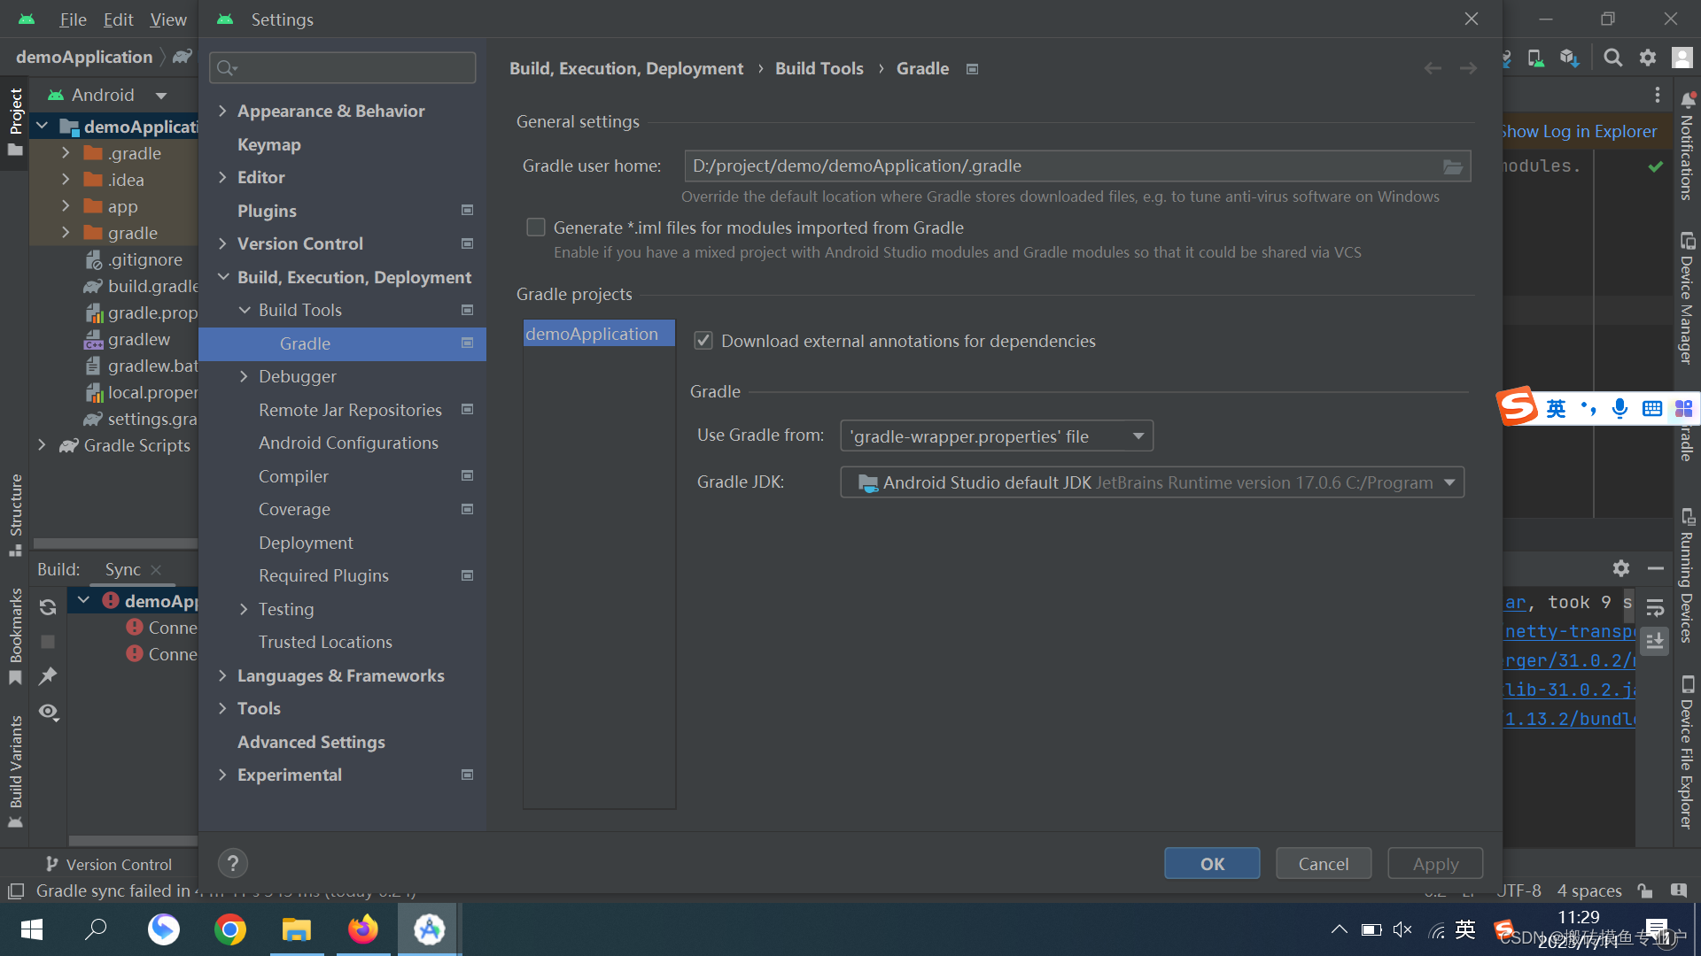Screen dimensions: 1701x956
Task: Disable Download external annotations for dependencies
Action: [703, 341]
